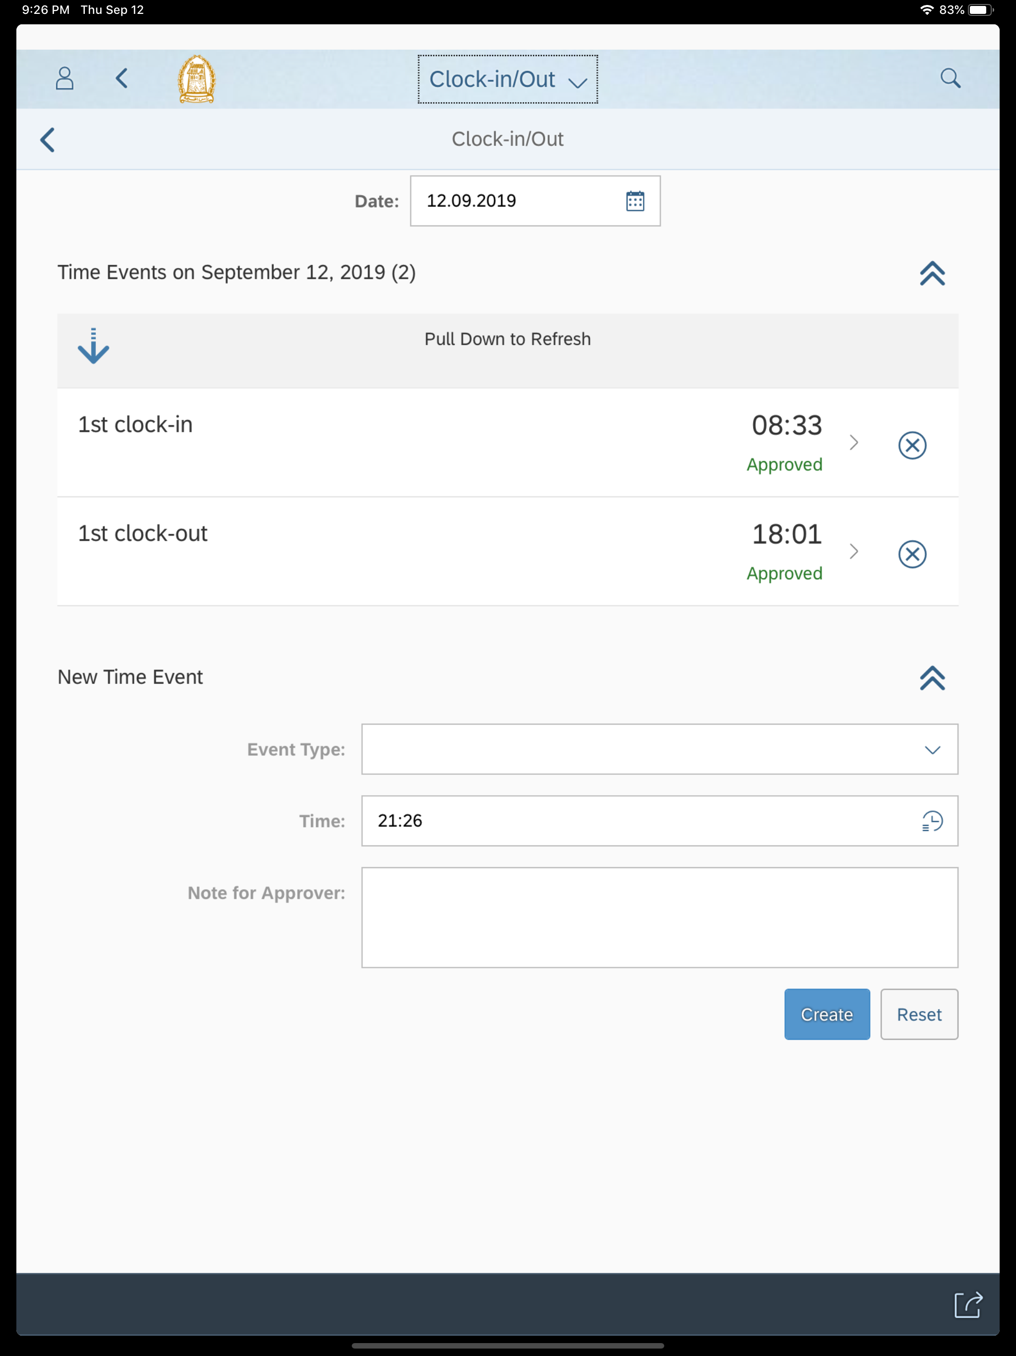Open the 1st clock-in event row
This screenshot has height=1356, width=1016.
[x=508, y=443]
